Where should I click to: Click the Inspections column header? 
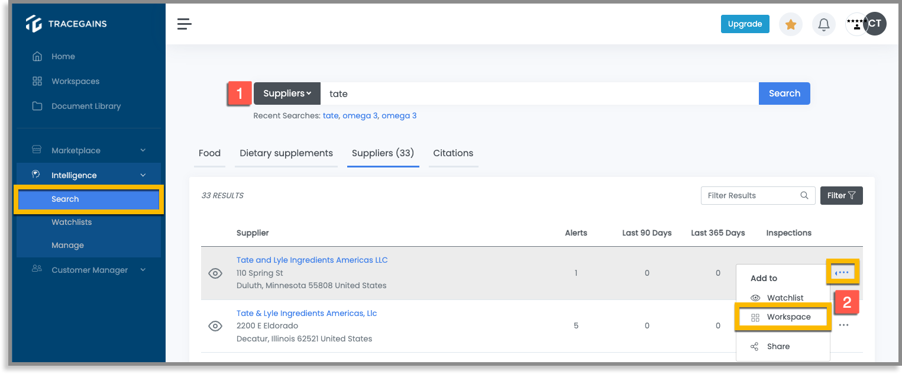789,233
